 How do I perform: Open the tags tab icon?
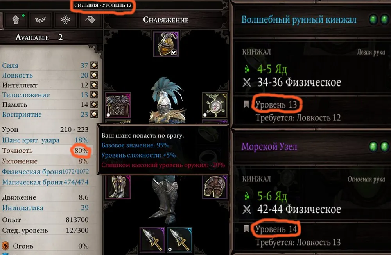point(90,19)
